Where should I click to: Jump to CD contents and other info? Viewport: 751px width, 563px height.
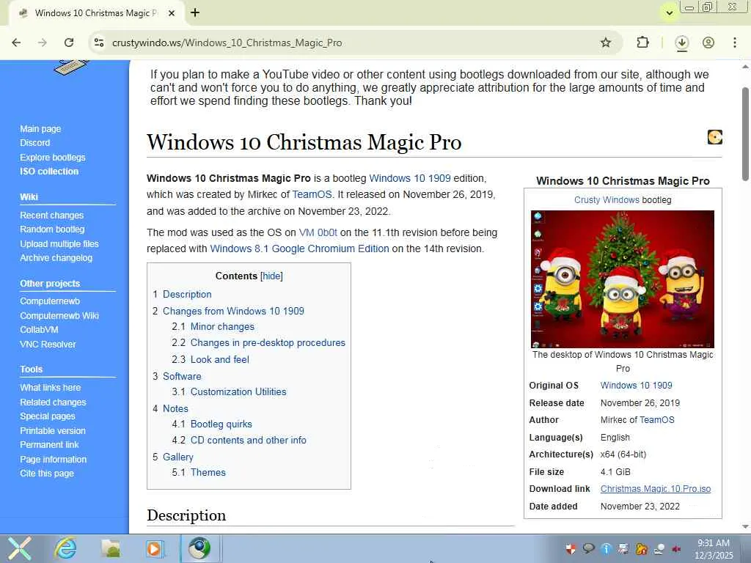(x=248, y=440)
